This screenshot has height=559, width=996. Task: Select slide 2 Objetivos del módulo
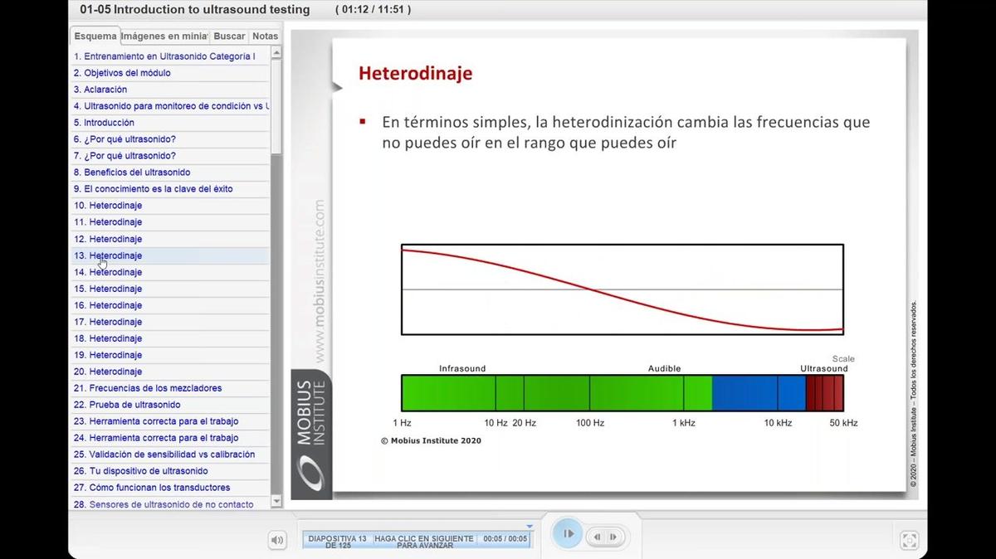click(170, 73)
